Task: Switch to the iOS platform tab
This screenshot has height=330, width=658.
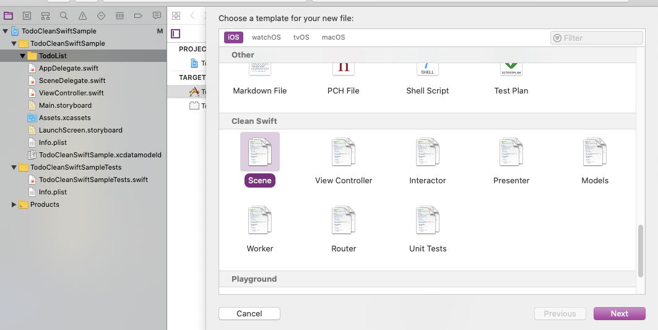Action: point(233,37)
